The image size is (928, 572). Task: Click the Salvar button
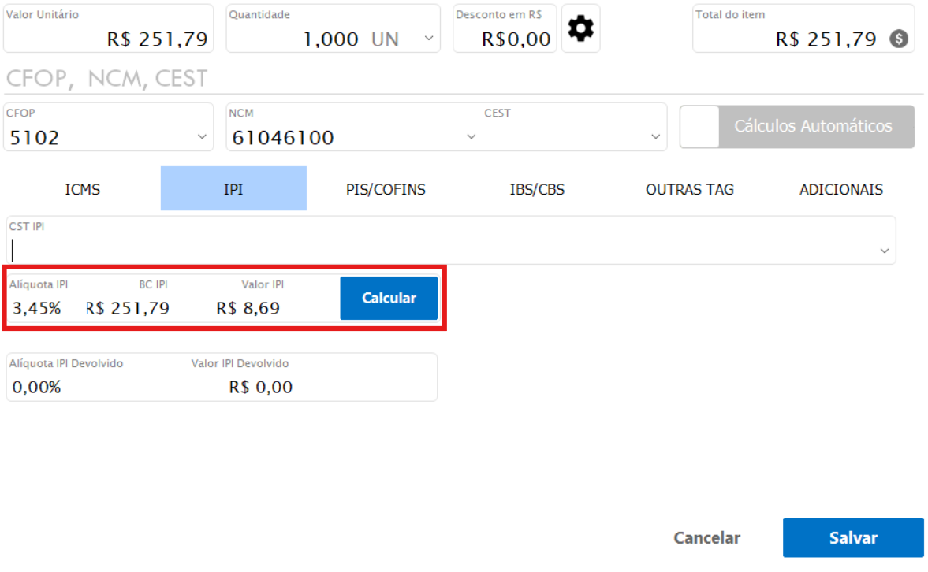(x=852, y=538)
